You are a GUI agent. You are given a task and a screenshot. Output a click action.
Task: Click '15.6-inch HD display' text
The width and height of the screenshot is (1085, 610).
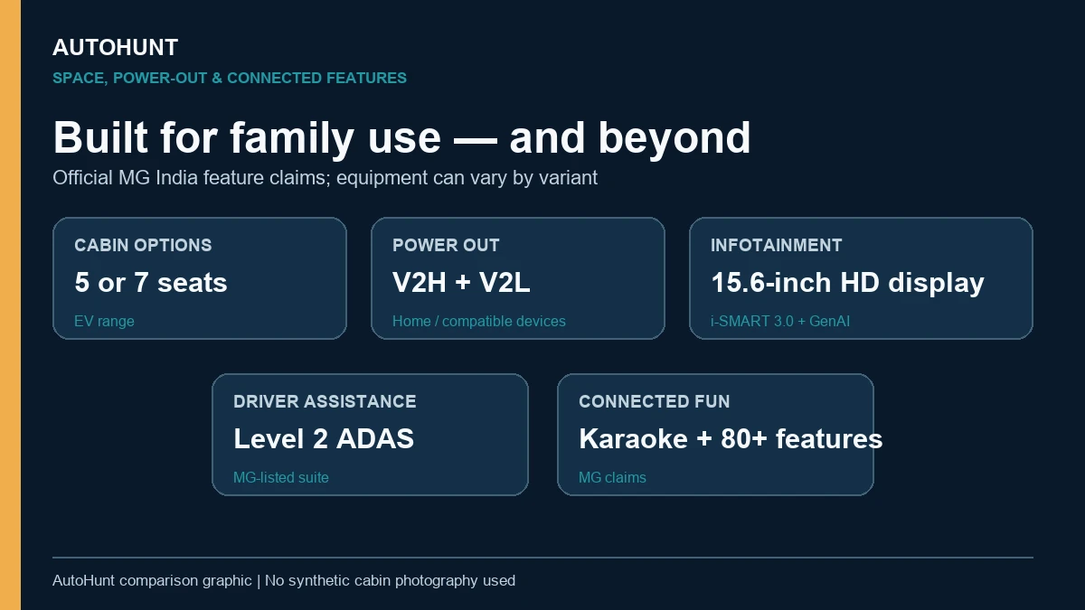(x=847, y=283)
